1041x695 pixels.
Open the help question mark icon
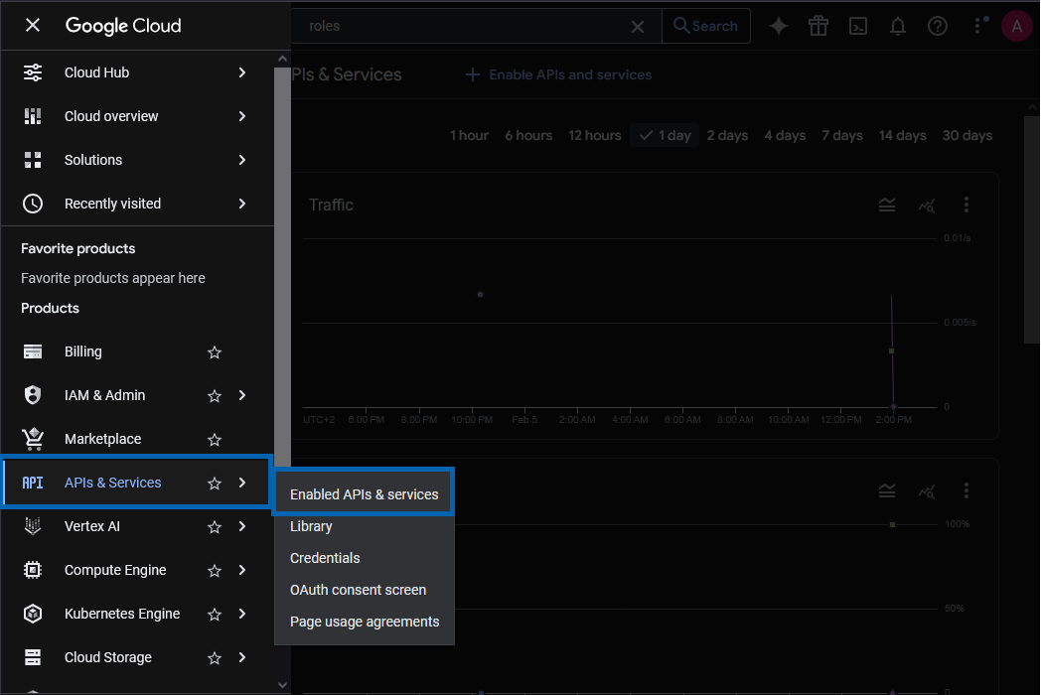point(938,26)
